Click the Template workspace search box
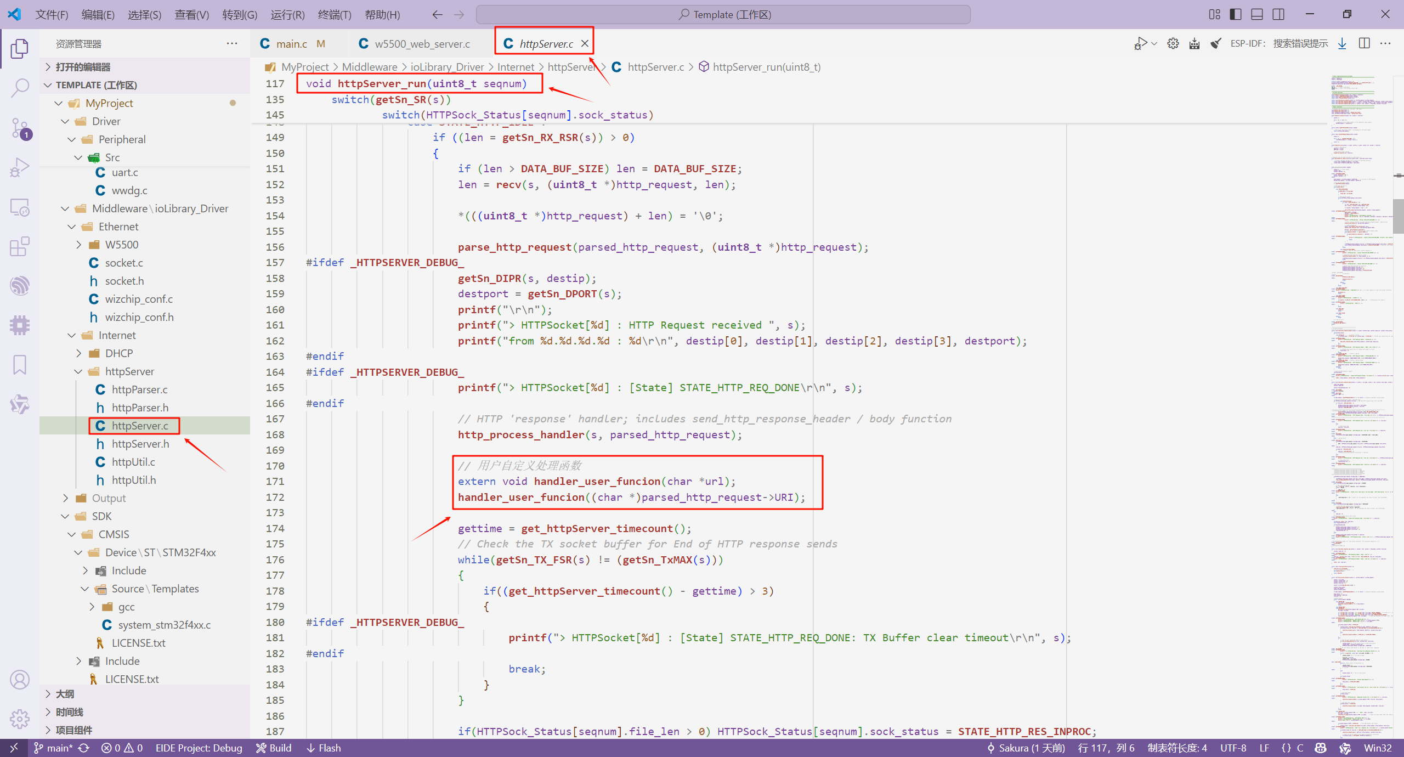Screen dimensions: 1404x757 tap(723, 15)
